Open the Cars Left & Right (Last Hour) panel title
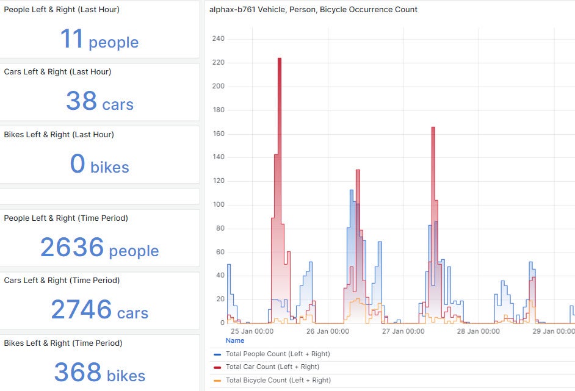 tap(57, 72)
